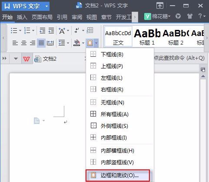
Task: Select the align right icon
Action: [x=33, y=43]
